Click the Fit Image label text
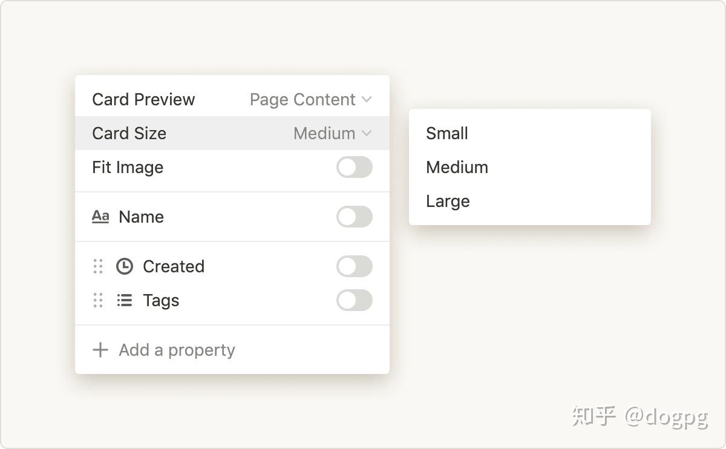Image resolution: width=726 pixels, height=449 pixels. [x=128, y=167]
